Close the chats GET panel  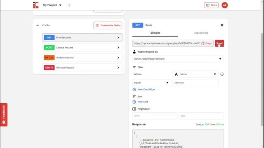tap(222, 25)
